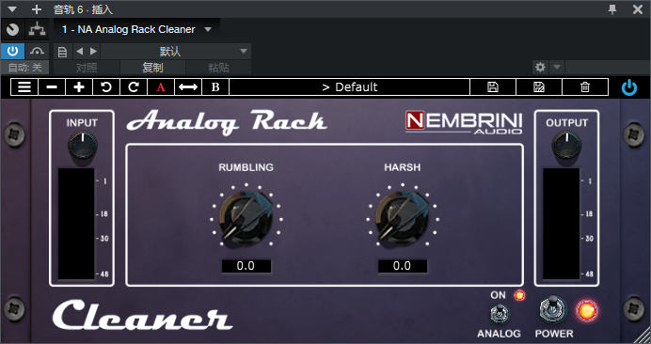Toggle the ANALOG switch
This screenshot has width=651, height=344.
[x=500, y=314]
